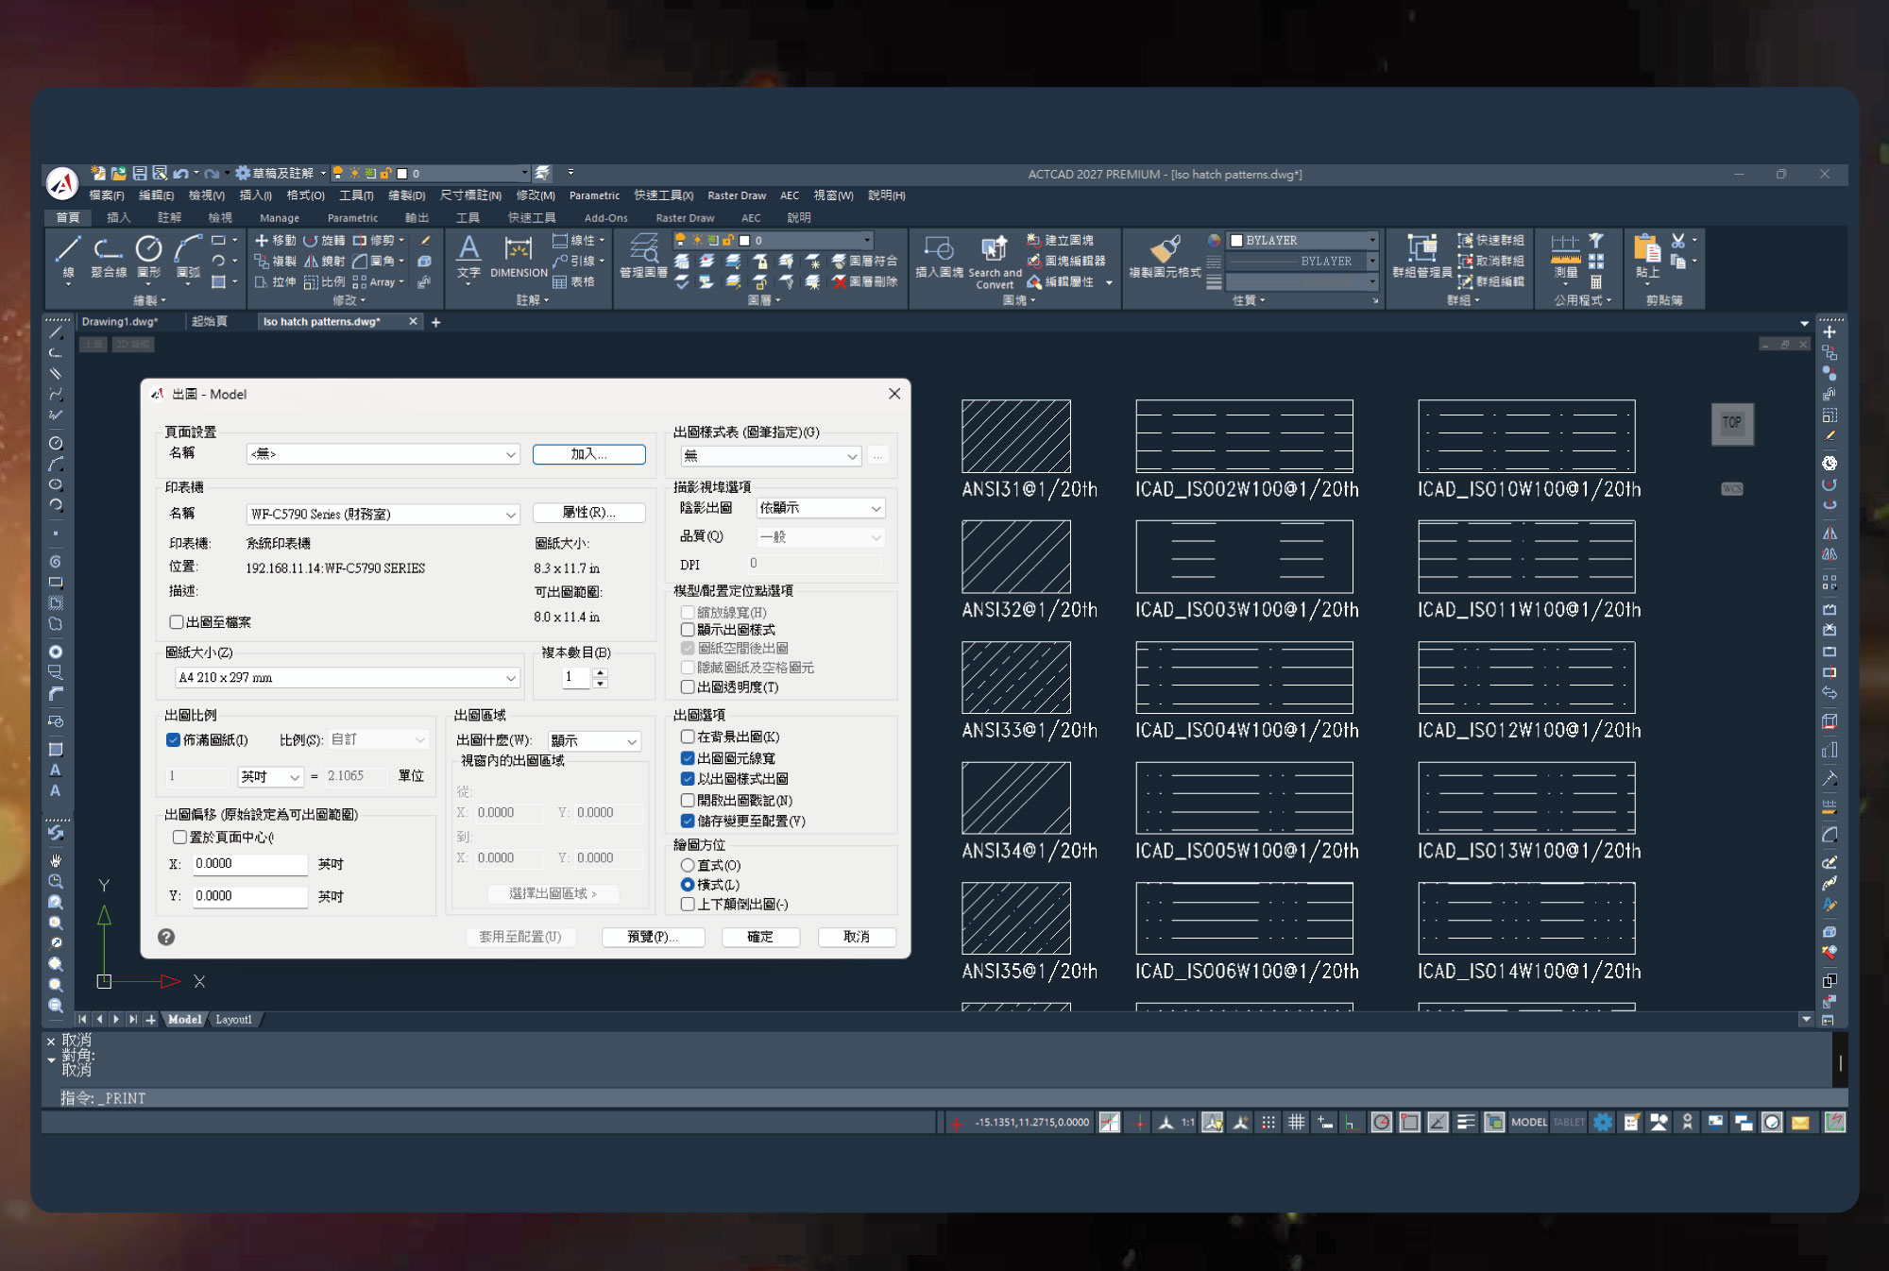Click 取消 to cancel plot dialog

tap(857, 937)
